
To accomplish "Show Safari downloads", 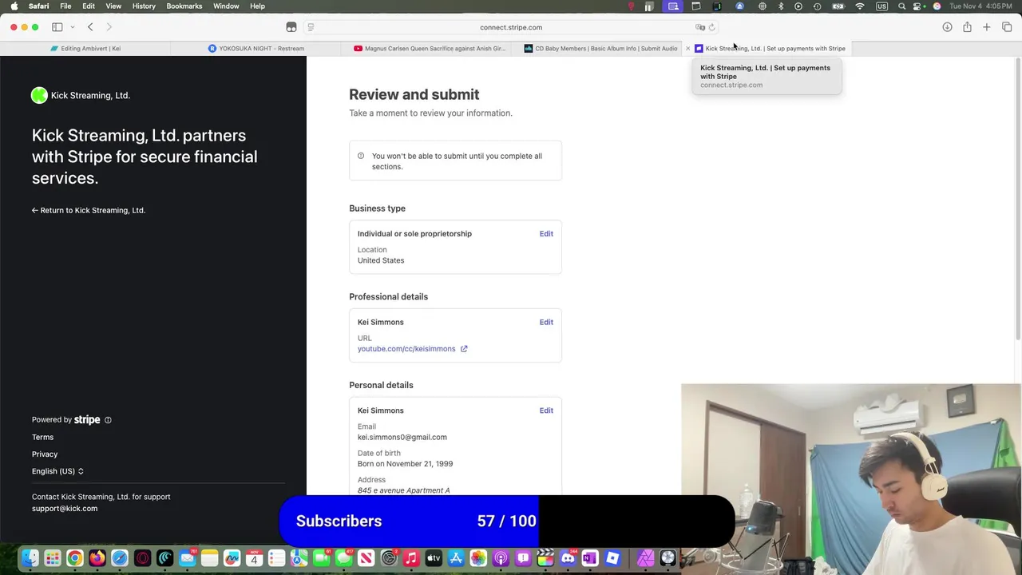I will [947, 27].
